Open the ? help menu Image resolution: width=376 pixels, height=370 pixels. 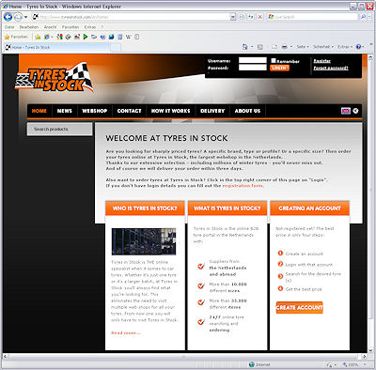click(102, 27)
